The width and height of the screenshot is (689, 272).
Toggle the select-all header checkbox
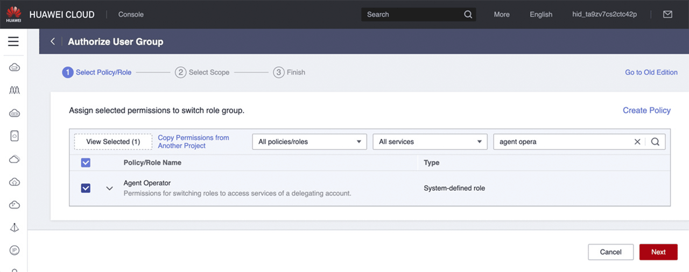coord(86,162)
